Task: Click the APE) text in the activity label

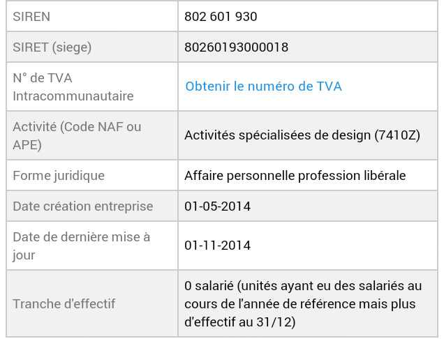Action: click(x=27, y=145)
